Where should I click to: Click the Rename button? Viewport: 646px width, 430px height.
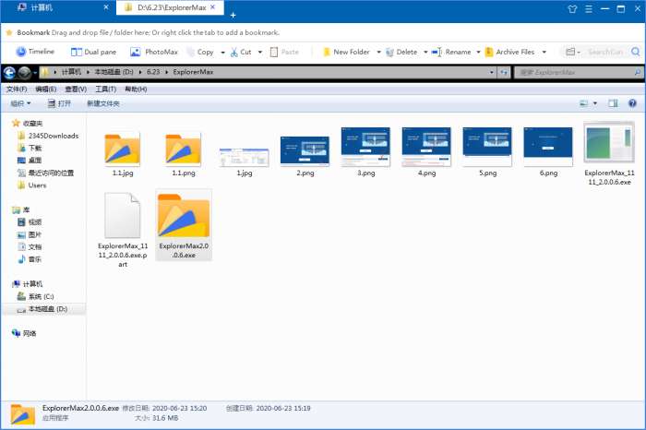coord(451,52)
